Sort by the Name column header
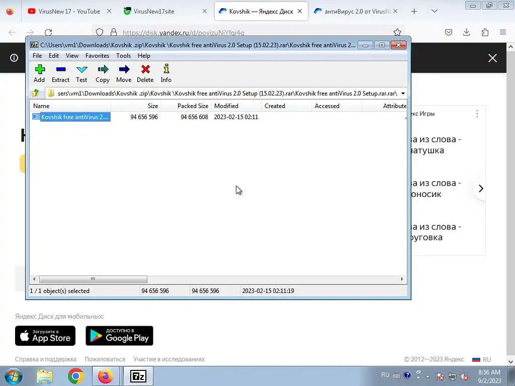515x386 pixels. [x=70, y=106]
